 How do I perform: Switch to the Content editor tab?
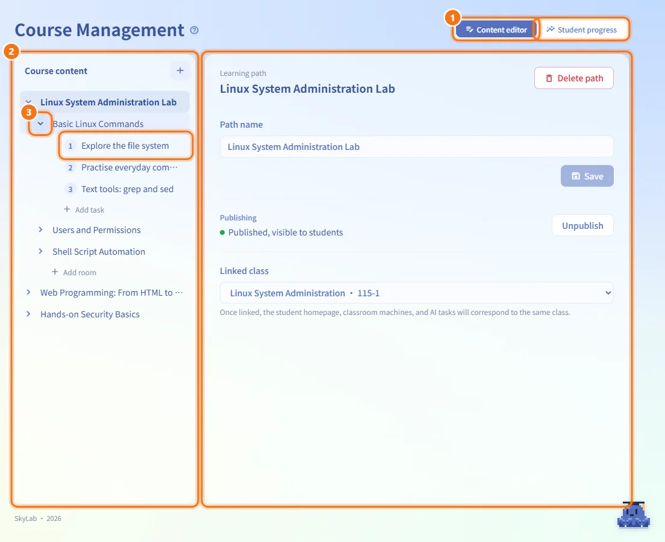tap(496, 30)
